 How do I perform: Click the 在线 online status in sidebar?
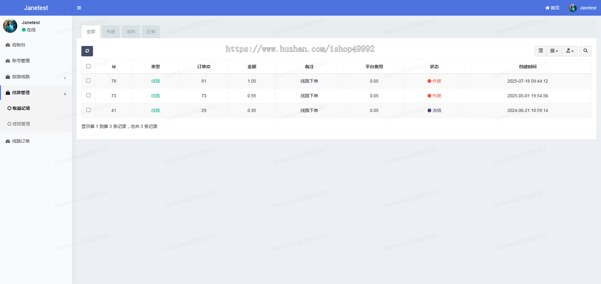29,30
